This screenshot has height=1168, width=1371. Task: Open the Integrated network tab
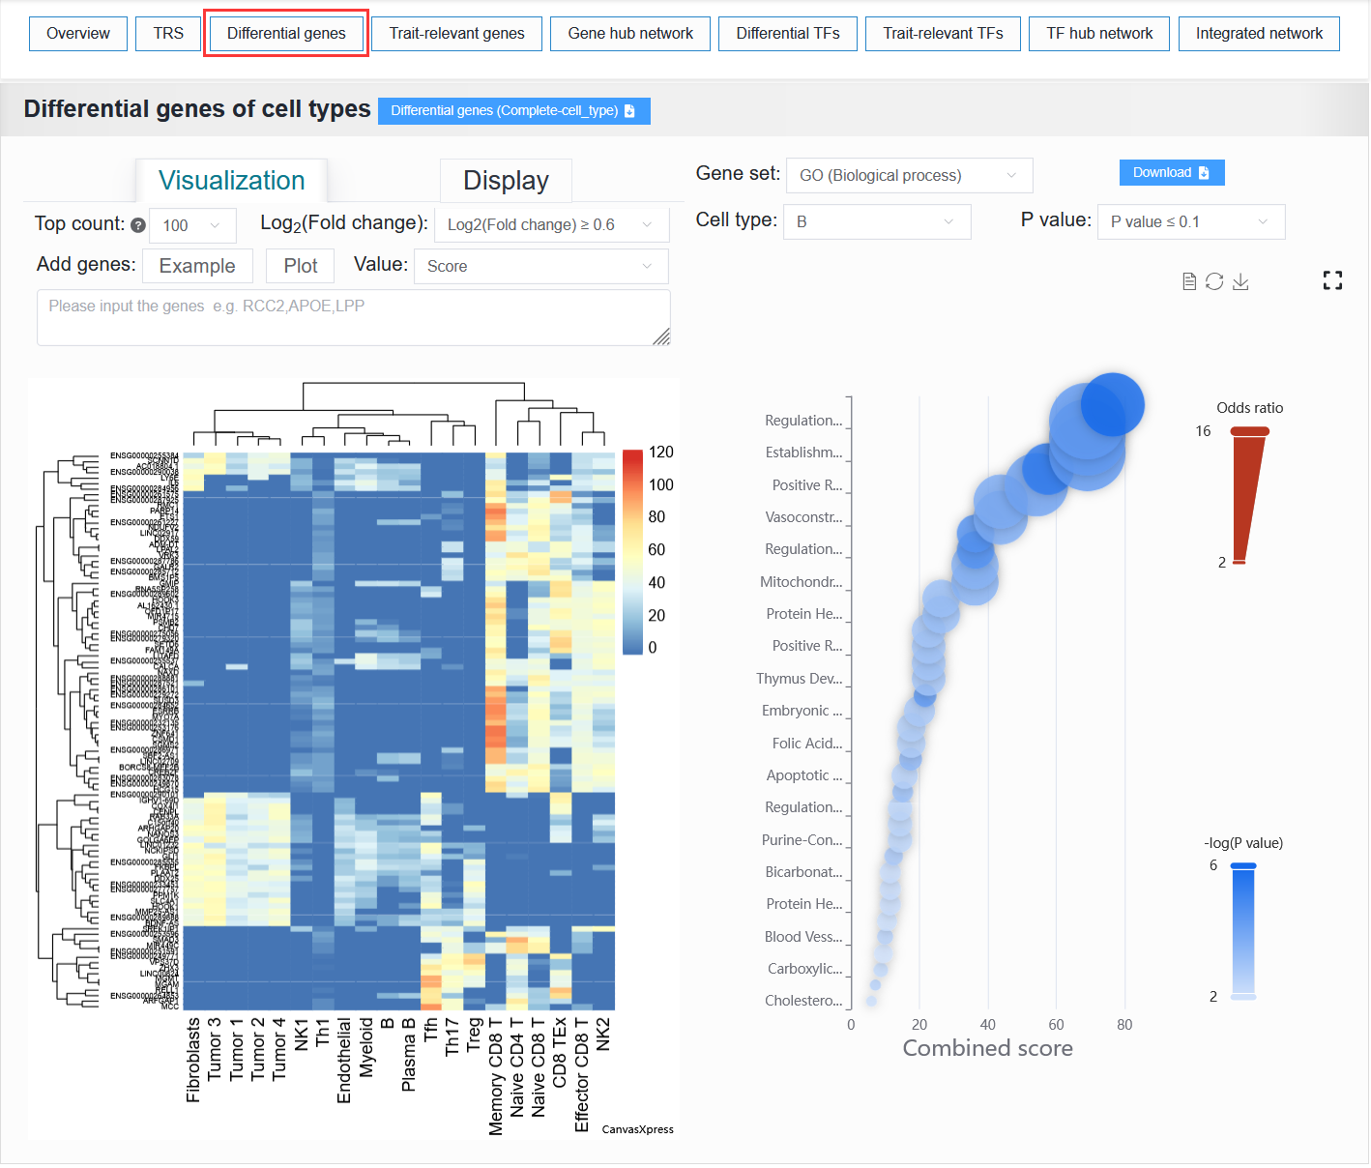click(x=1259, y=33)
